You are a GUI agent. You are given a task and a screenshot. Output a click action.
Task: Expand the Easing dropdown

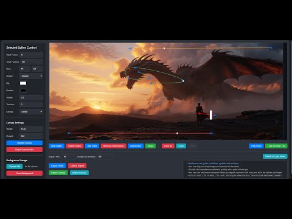pos(31,112)
